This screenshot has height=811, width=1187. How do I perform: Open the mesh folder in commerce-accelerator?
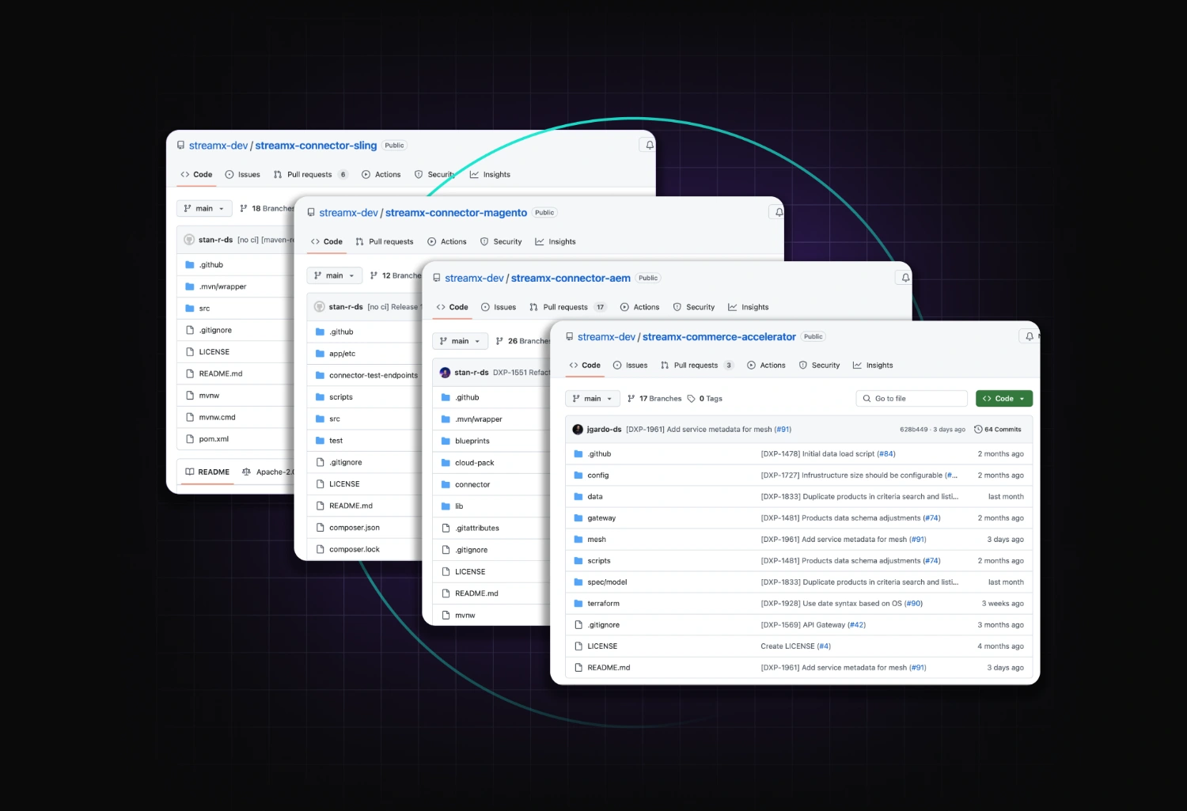pyautogui.click(x=597, y=539)
